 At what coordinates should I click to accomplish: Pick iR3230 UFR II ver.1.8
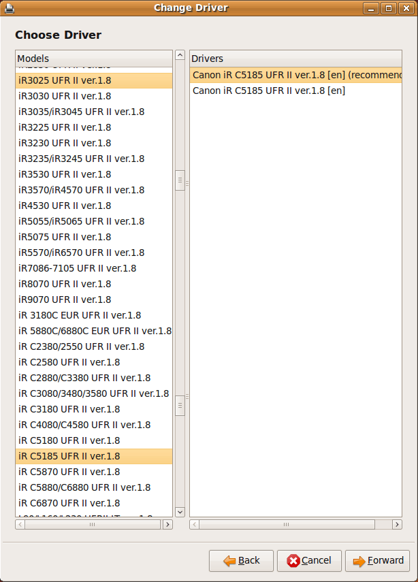[x=94, y=143]
